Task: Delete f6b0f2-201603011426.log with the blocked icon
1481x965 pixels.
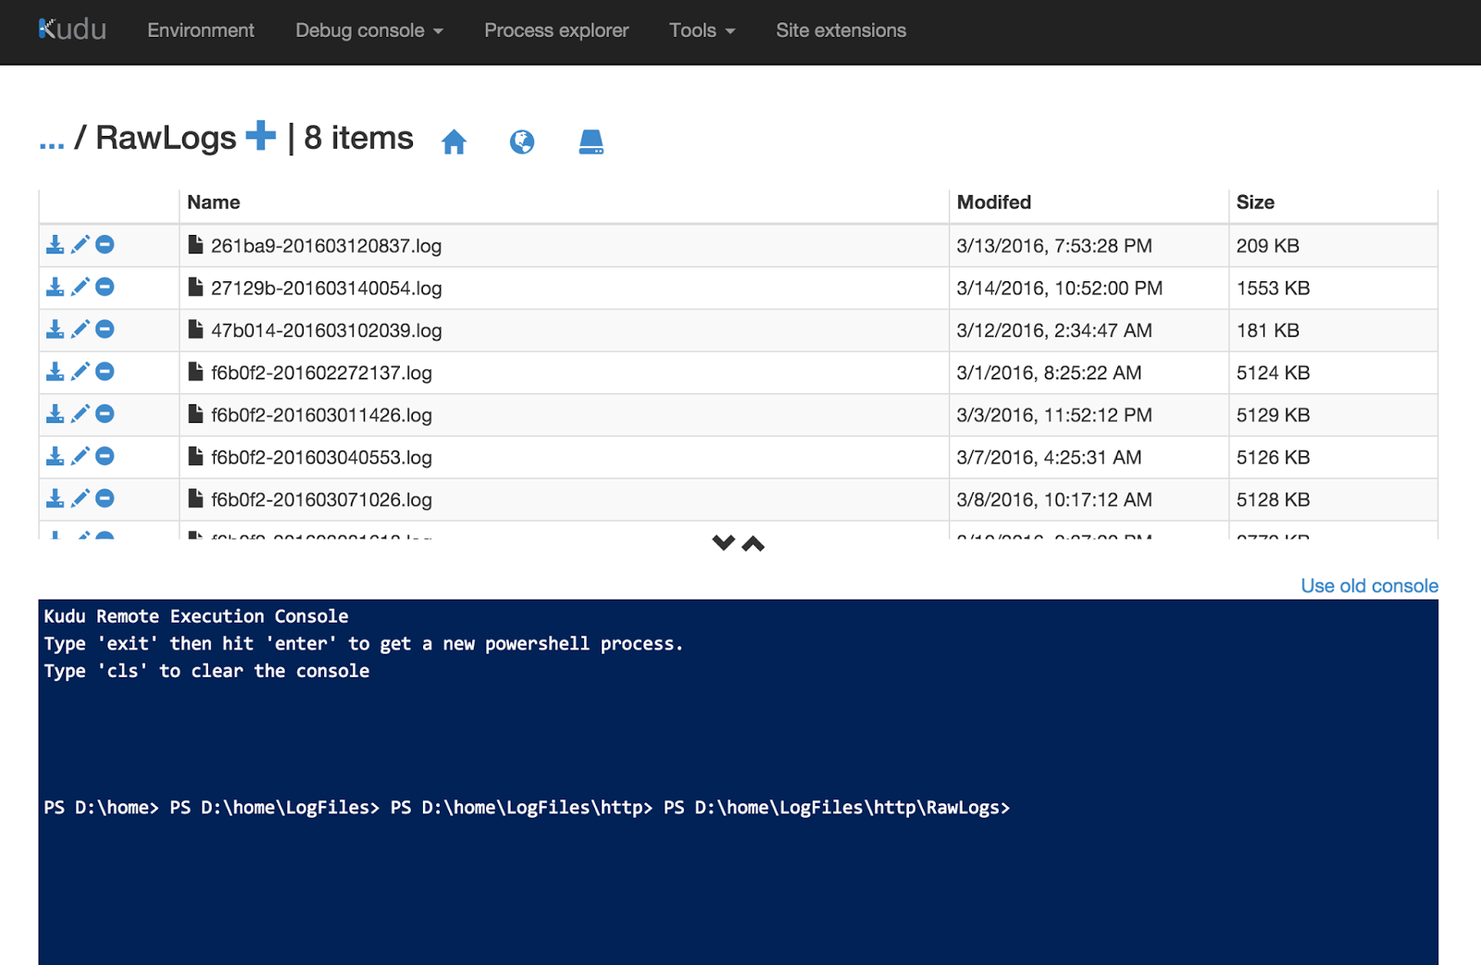Action: click(x=105, y=414)
